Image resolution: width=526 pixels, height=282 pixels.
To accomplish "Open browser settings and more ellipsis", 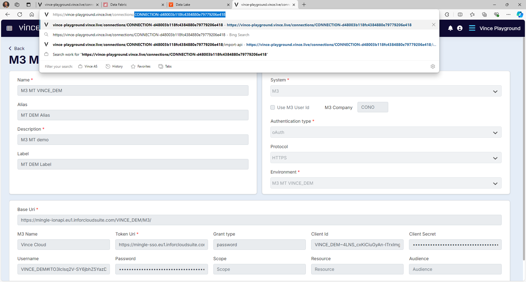I will coord(508,15).
